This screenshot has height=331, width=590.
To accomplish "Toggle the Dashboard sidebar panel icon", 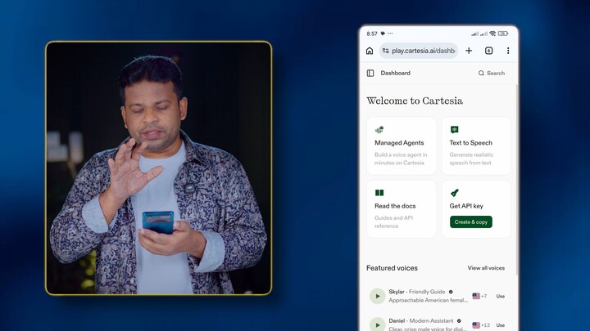I will pos(370,74).
